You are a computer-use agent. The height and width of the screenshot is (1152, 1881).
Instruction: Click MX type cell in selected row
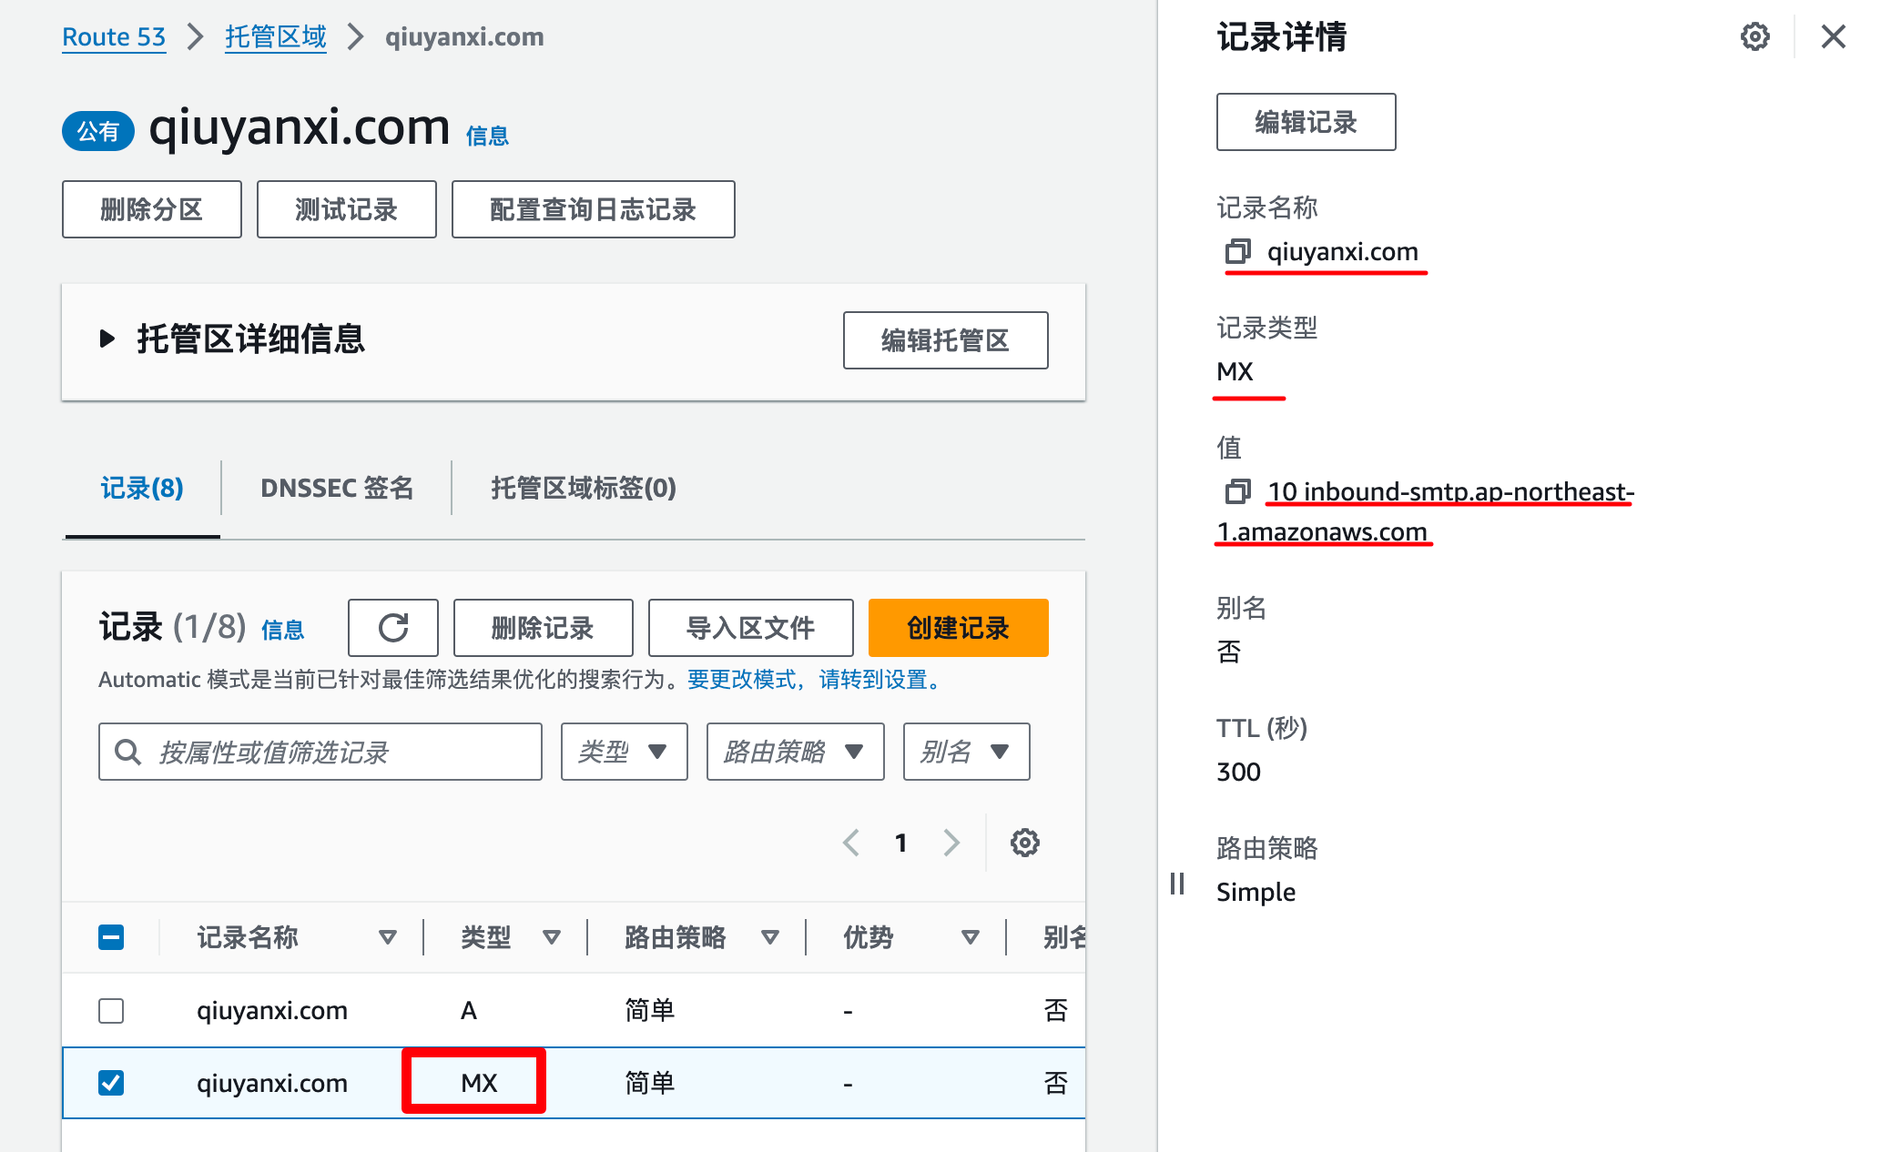(x=479, y=1083)
